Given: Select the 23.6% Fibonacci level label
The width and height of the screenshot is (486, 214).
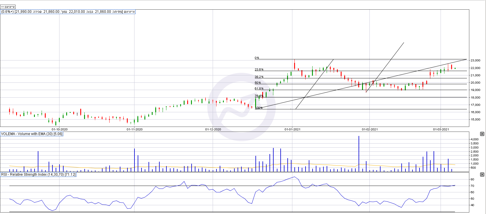Looking at the screenshot, I should [x=259, y=70].
